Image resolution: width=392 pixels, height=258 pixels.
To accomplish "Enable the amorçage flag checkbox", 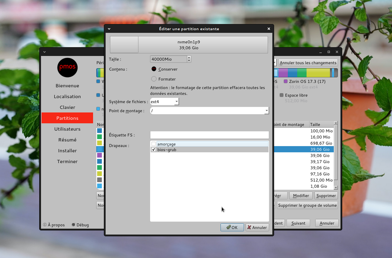I will [154, 144].
